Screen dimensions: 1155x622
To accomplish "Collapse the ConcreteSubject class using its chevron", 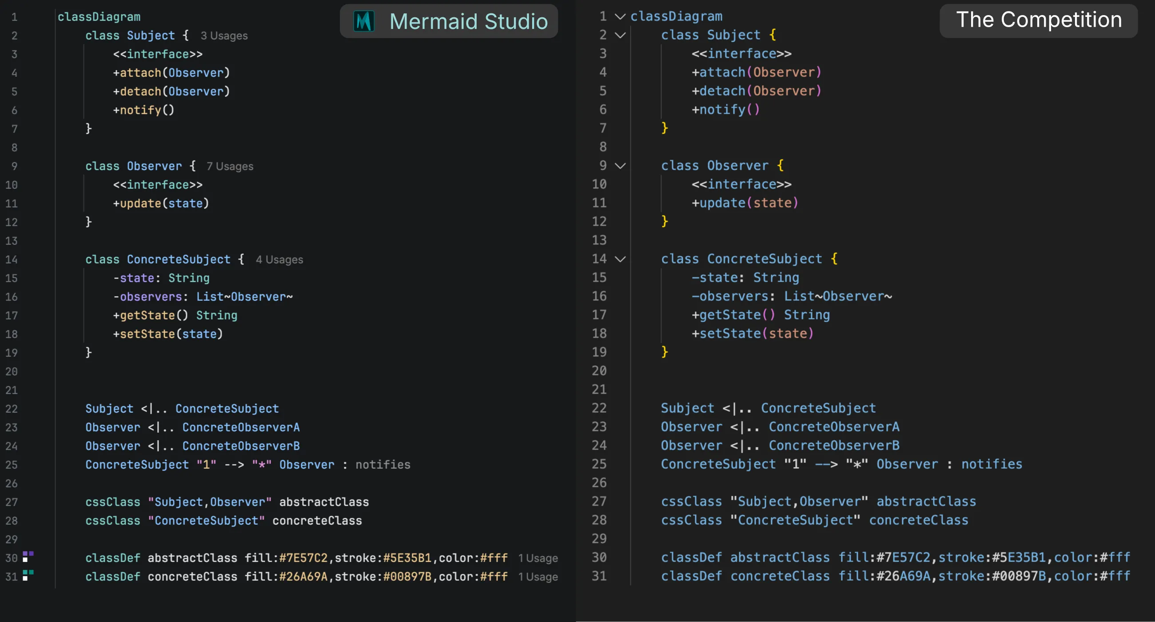I will tap(620, 259).
